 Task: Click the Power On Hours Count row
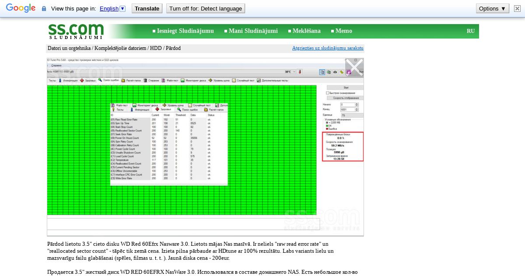point(169,138)
